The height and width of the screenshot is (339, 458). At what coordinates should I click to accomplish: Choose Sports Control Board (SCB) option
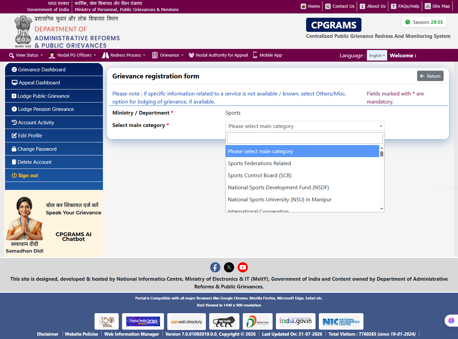302,176
